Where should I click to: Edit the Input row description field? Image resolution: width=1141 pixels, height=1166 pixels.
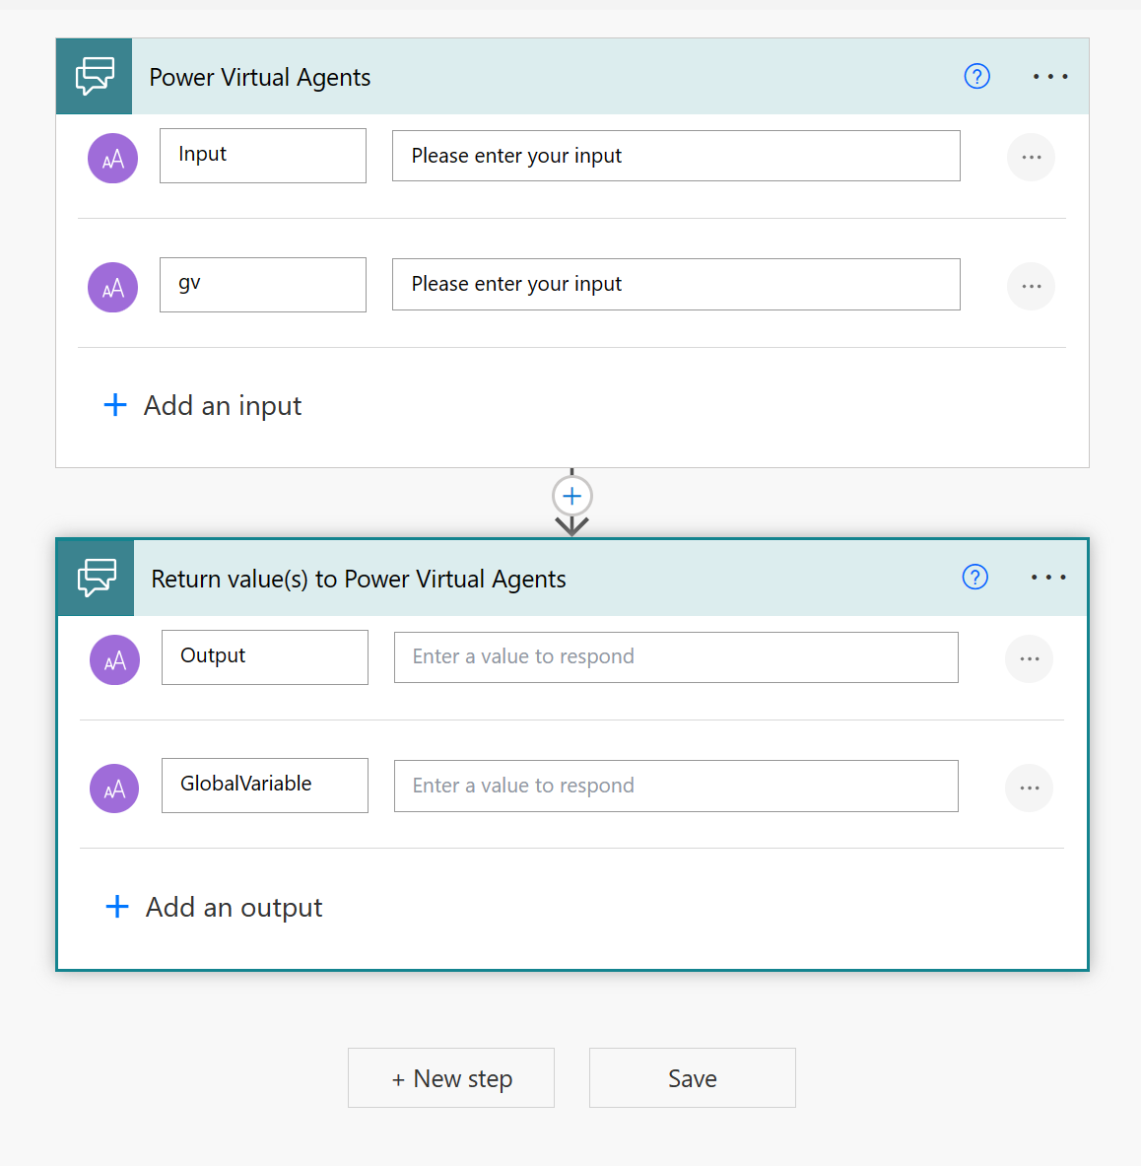pyautogui.click(x=677, y=156)
